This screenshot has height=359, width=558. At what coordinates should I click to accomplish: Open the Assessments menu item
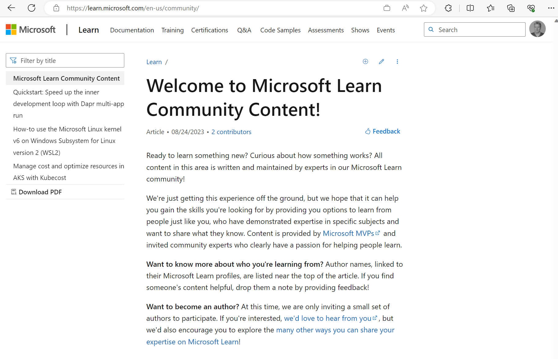pos(326,30)
